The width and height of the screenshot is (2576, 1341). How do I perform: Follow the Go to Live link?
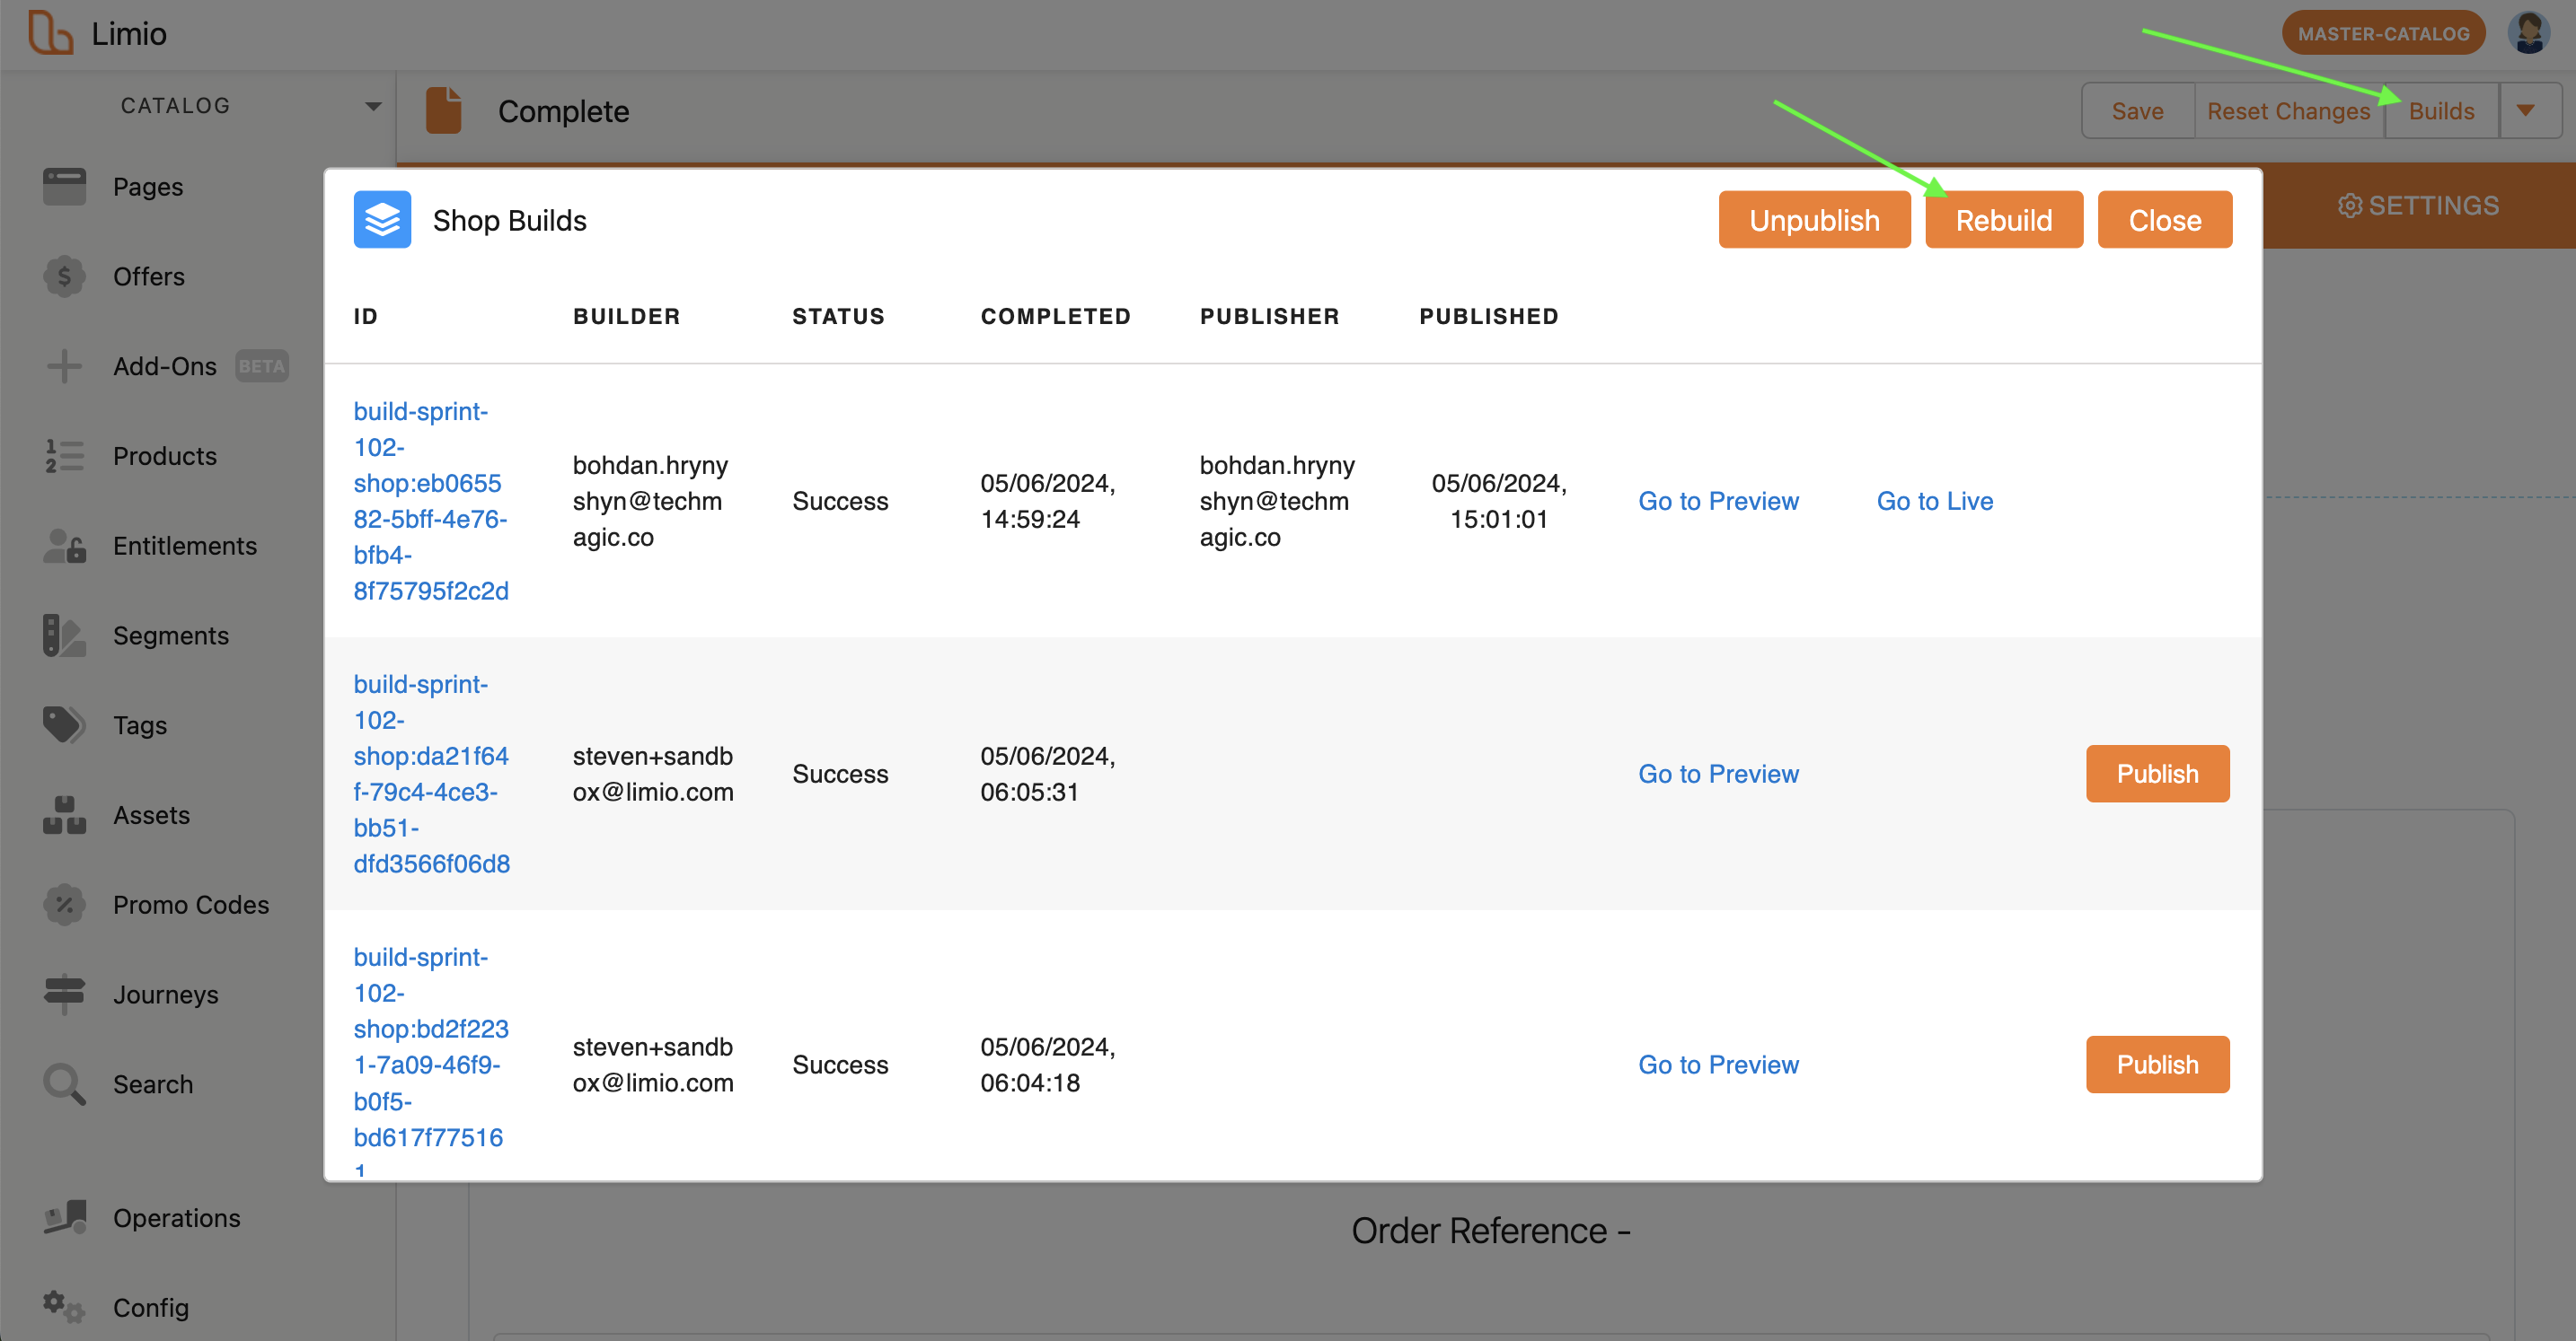1934,501
